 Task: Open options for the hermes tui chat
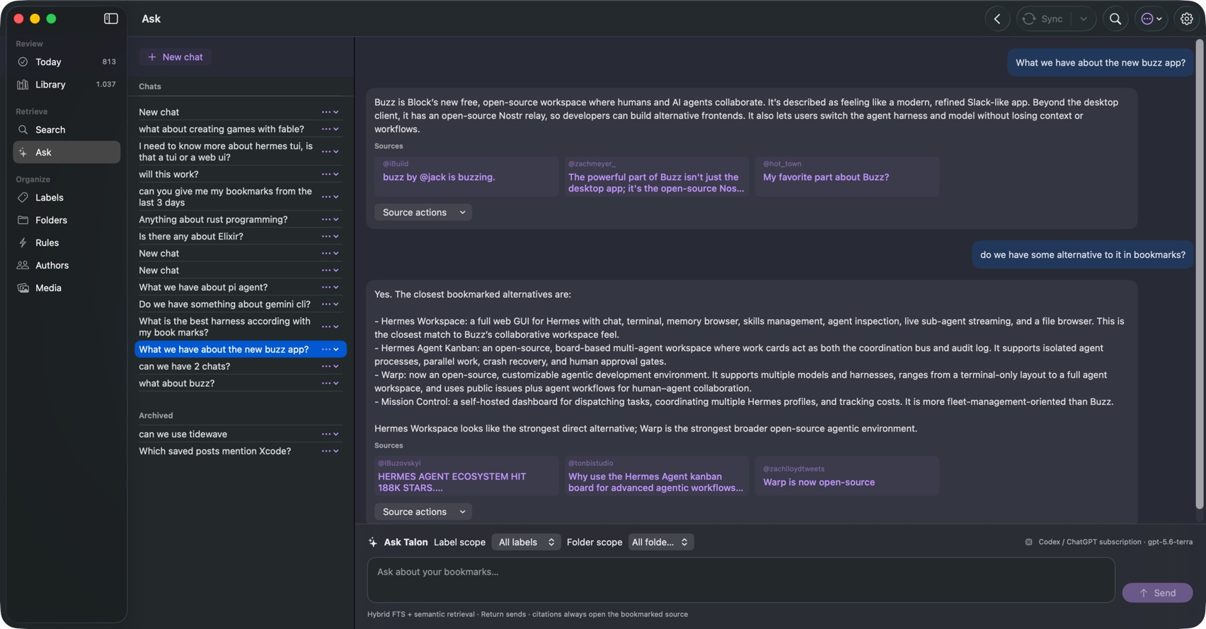330,152
